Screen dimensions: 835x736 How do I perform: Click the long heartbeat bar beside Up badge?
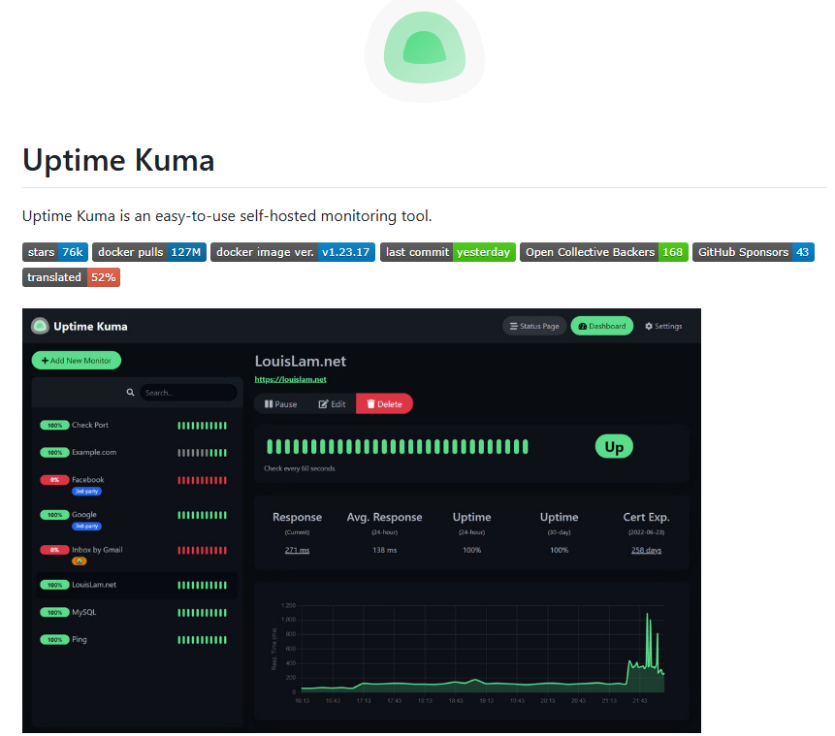click(398, 447)
